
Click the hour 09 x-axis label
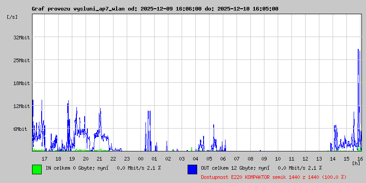[x=264, y=159]
